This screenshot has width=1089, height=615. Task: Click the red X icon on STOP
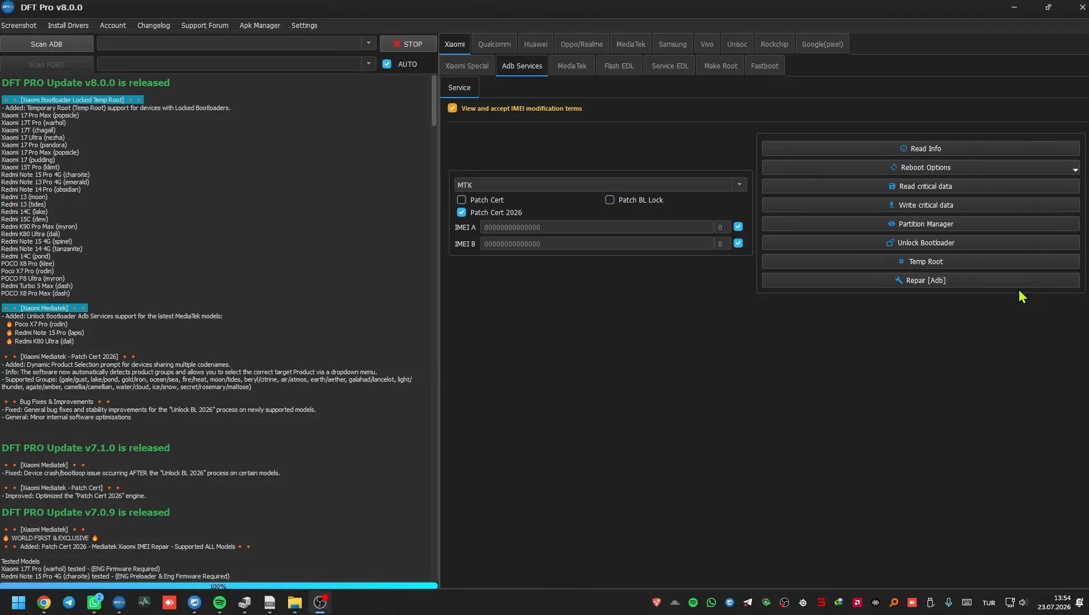(397, 44)
